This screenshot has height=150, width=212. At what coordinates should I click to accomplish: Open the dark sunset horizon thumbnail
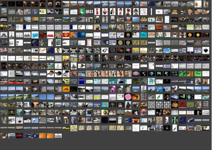[x=113, y=120]
